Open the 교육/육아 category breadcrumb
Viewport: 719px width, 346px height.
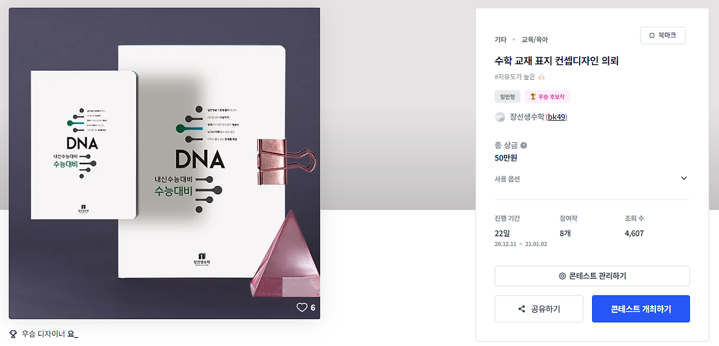pos(534,39)
